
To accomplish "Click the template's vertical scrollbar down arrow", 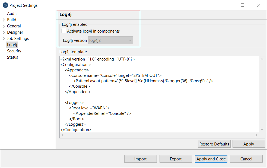I will coord(262,129).
